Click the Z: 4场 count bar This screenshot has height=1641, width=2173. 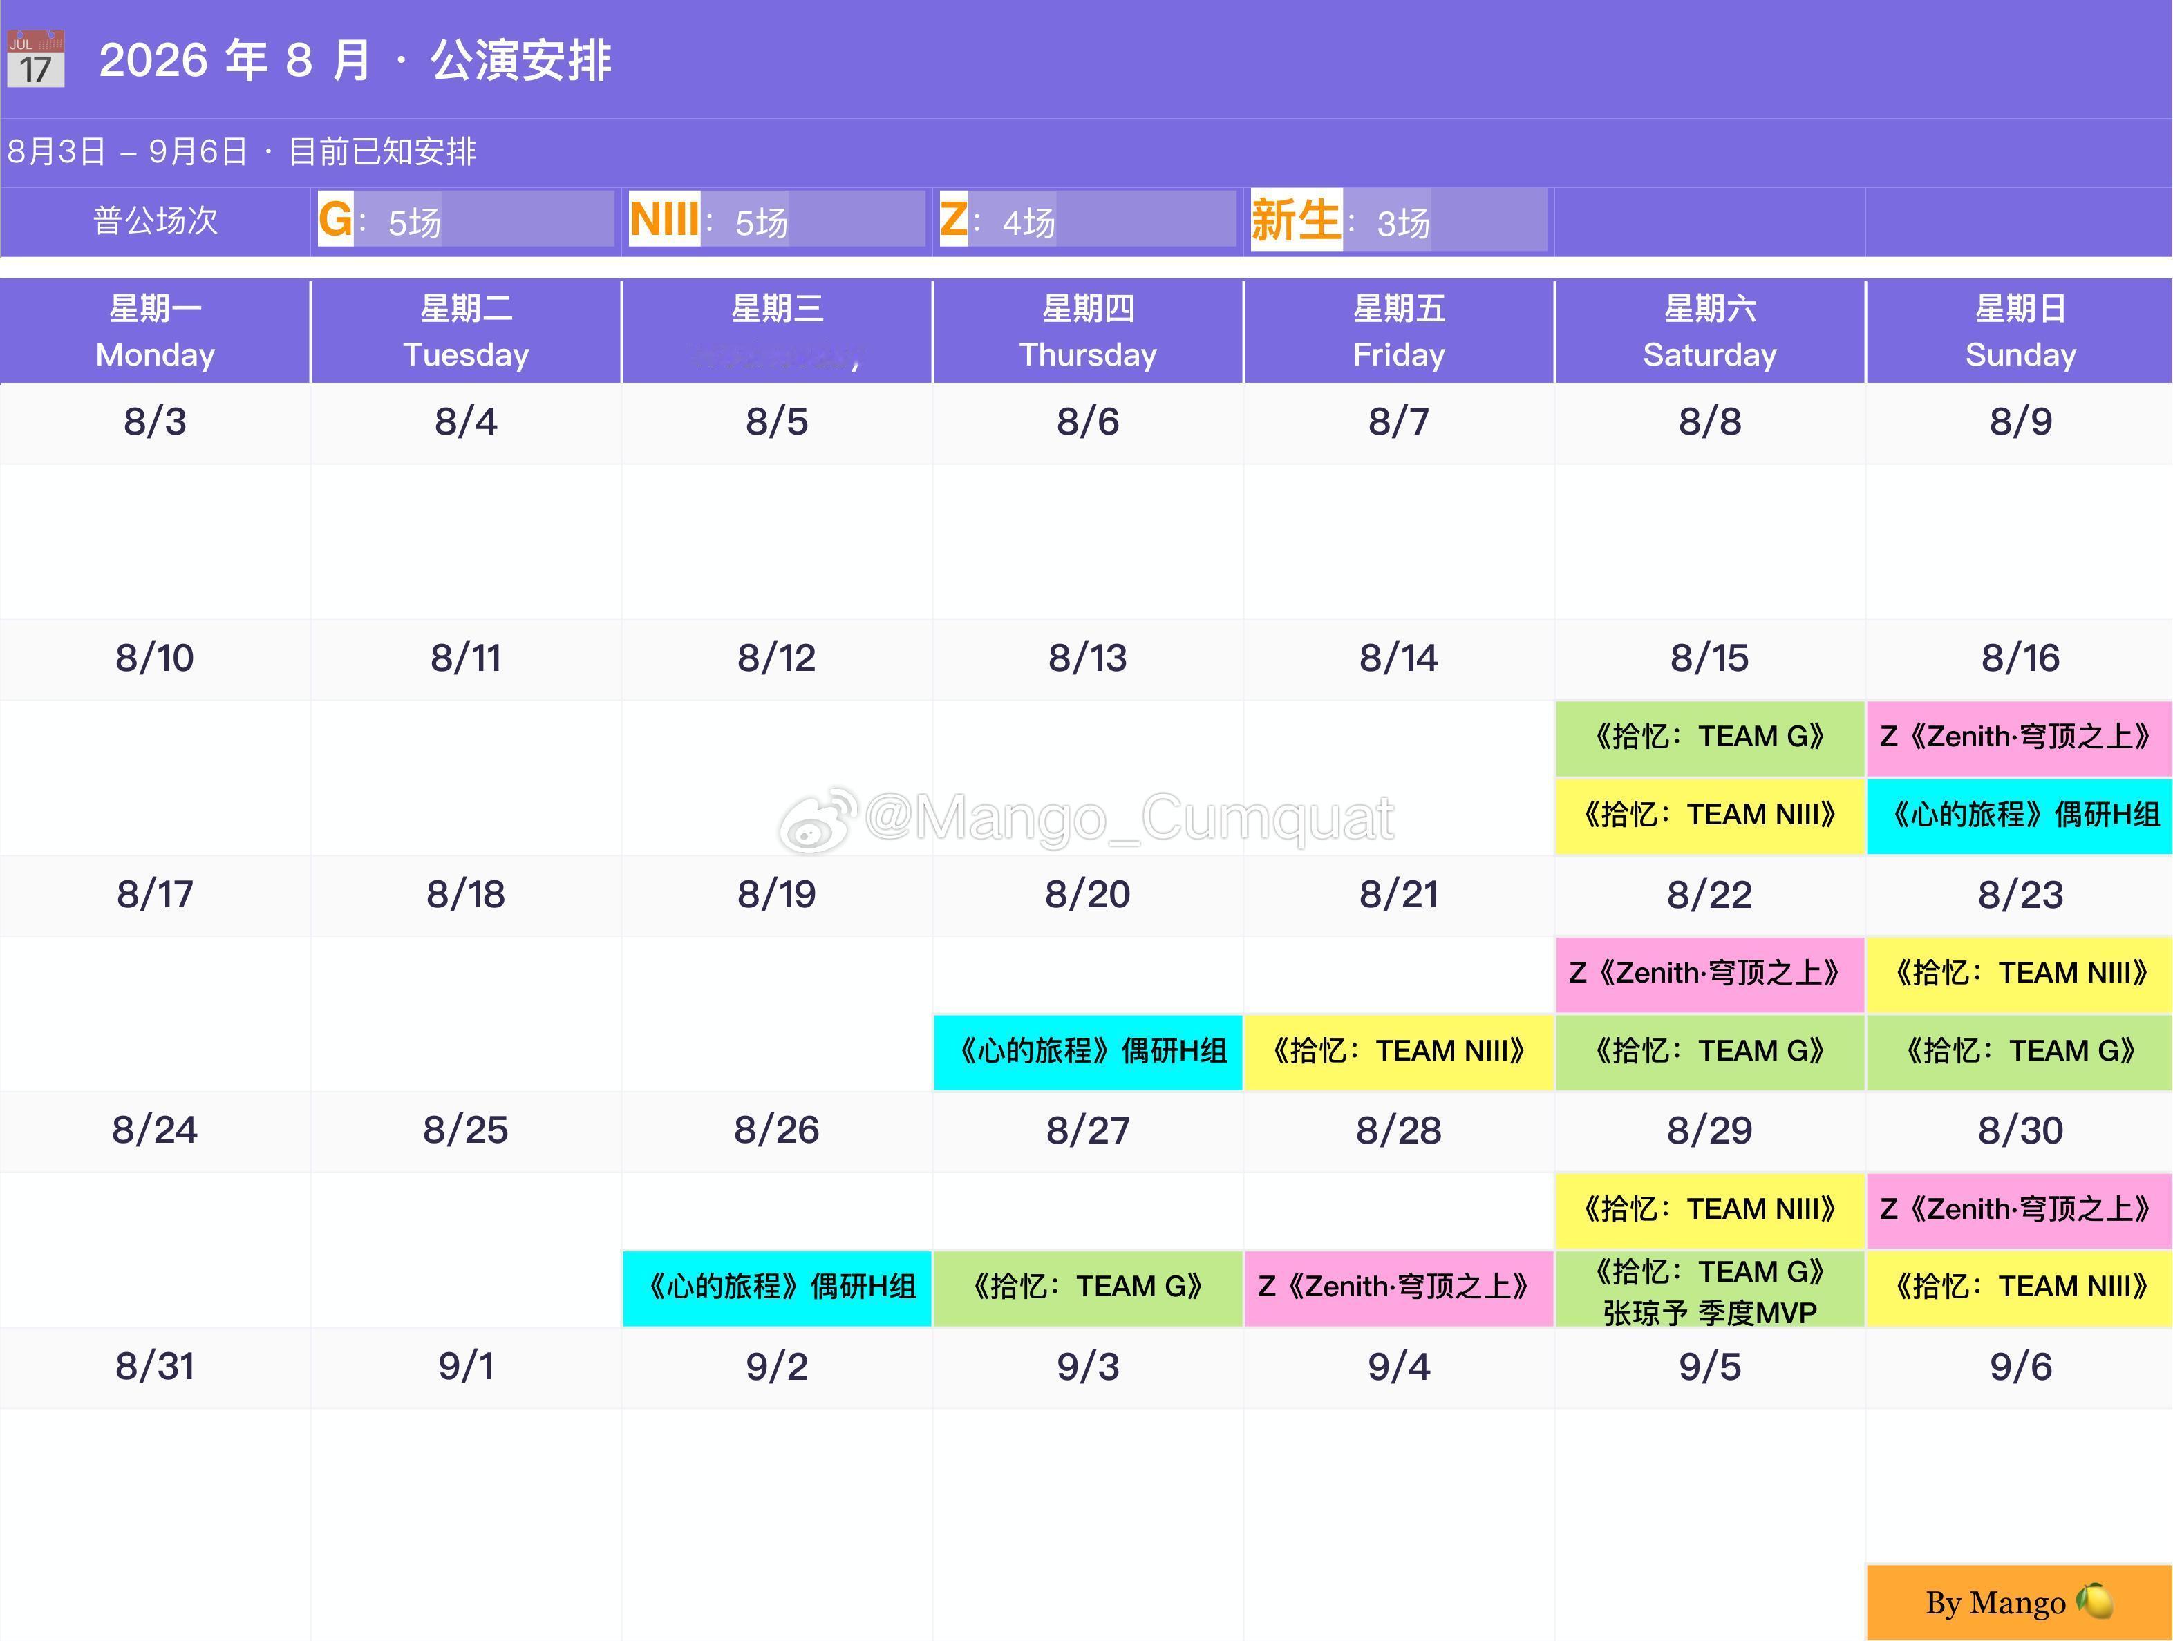coord(1087,219)
